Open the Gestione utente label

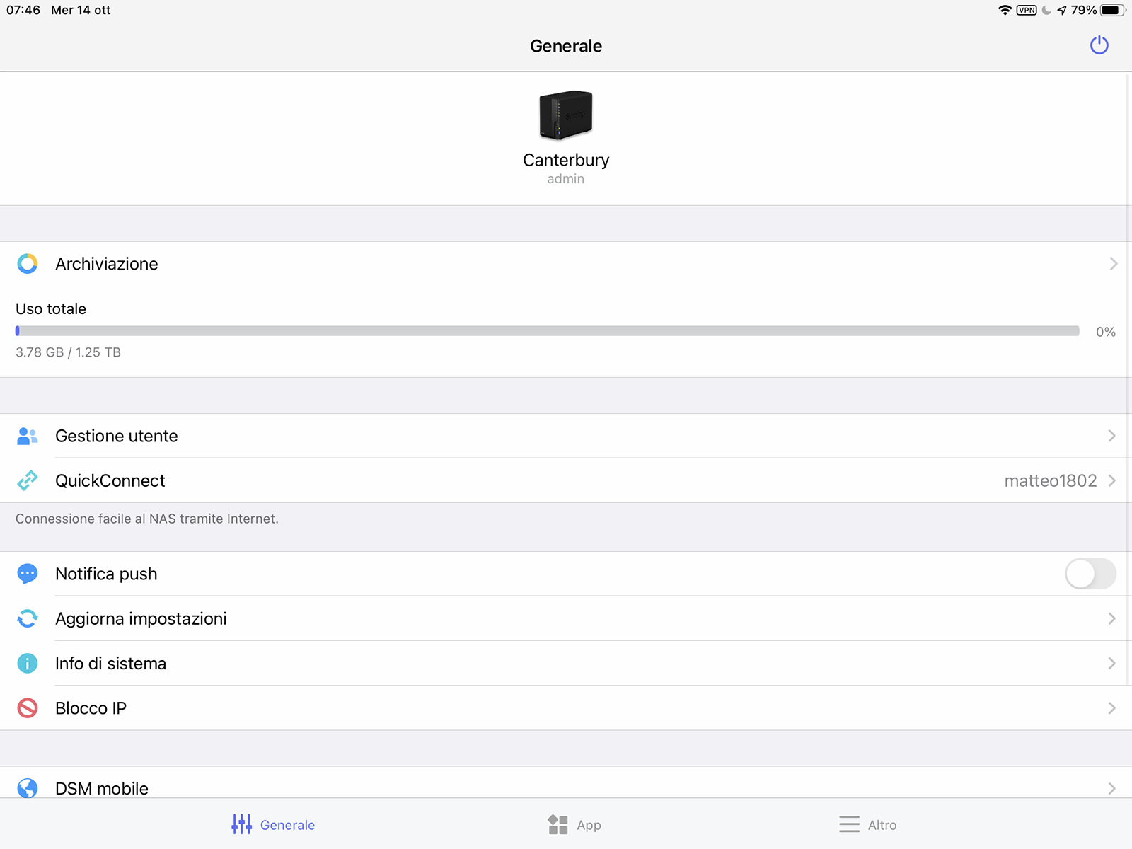point(117,436)
